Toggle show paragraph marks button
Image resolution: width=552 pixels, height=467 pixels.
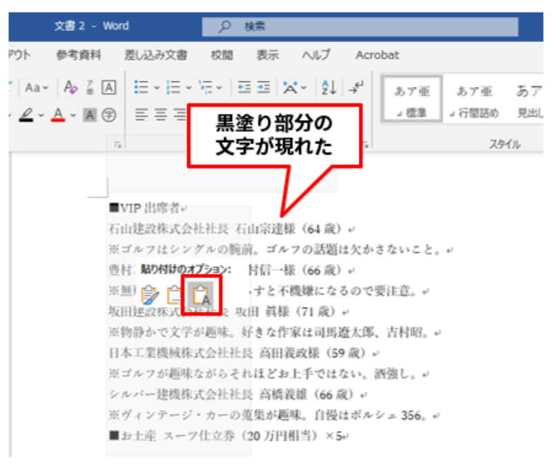[x=355, y=88]
